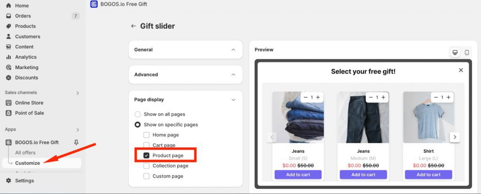This screenshot has height=194, width=481.
Task: Switch preview to mobile view icon
Action: pyautogui.click(x=466, y=53)
